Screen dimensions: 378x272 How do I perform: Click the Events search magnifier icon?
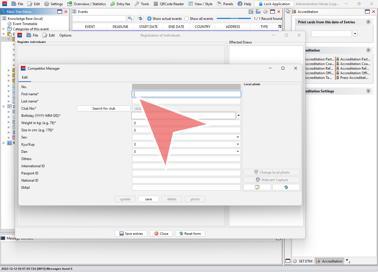coord(131,18)
